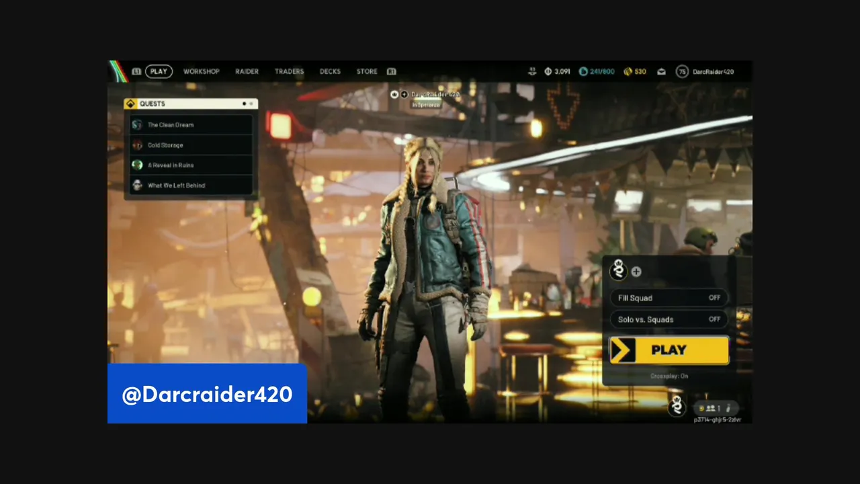Image resolution: width=860 pixels, height=484 pixels.
Task: Click the squad leader avatar in play panel
Action: coord(618,270)
